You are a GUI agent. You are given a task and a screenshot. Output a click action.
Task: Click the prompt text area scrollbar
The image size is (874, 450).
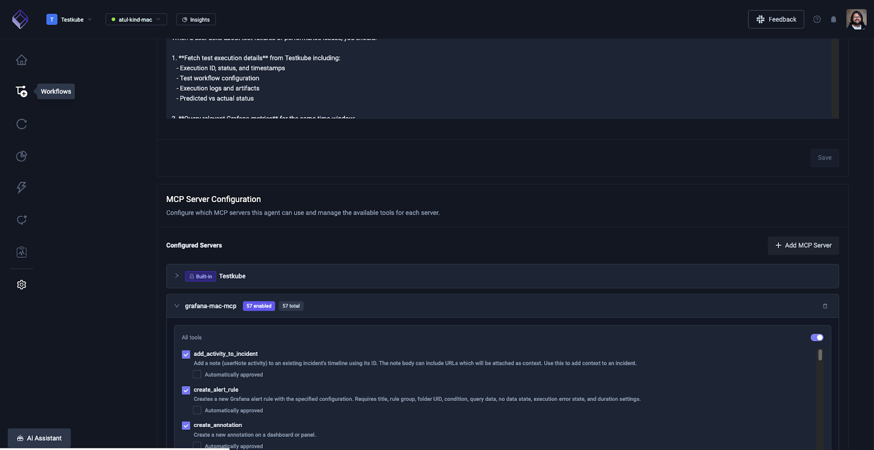pos(835,79)
